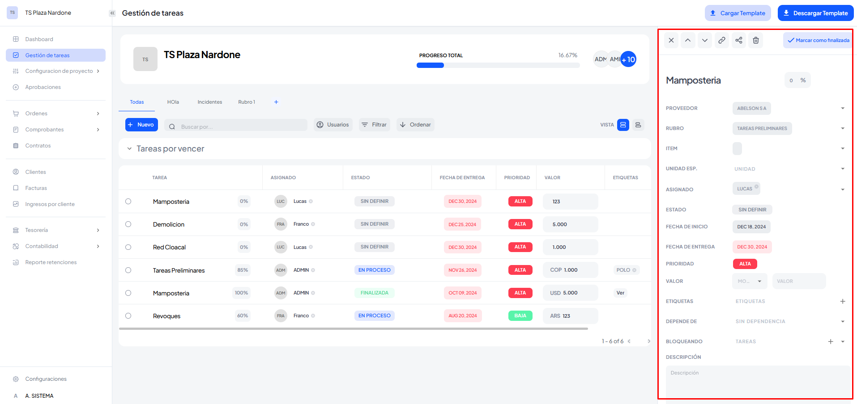
Task: Click the Progreso Total progress bar
Action: (498, 65)
